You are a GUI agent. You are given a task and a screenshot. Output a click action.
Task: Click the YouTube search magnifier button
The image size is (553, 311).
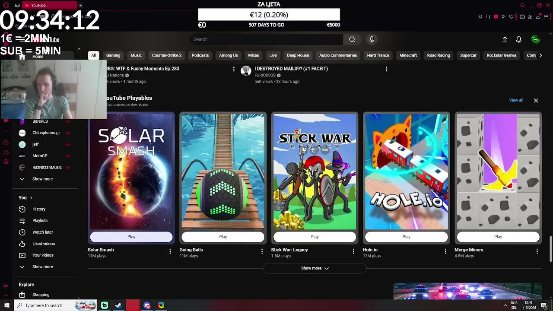pyautogui.click(x=352, y=39)
